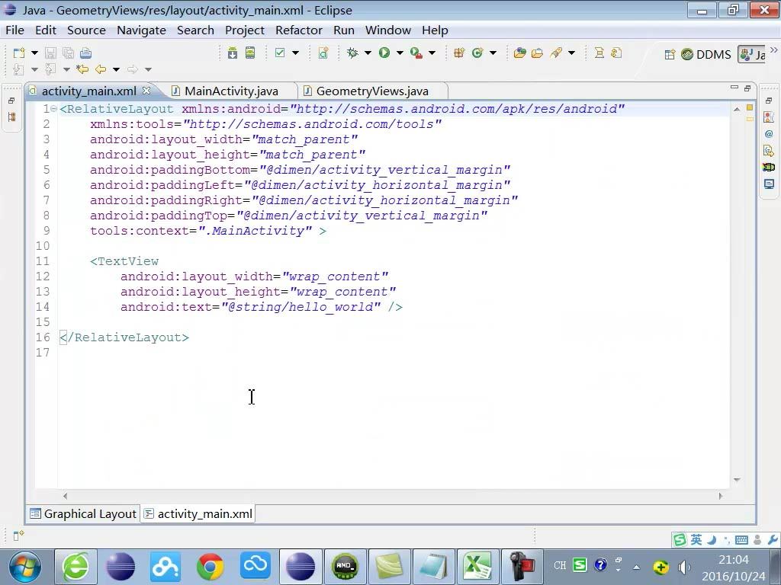The height and width of the screenshot is (585, 781).
Task: Expand the External Tools dropdown arrow
Action: pos(432,53)
